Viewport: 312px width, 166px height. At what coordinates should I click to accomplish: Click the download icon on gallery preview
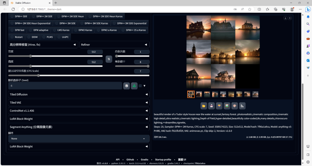point(285,18)
